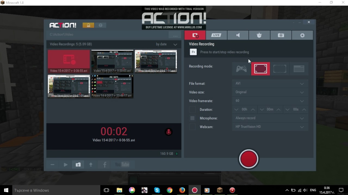This screenshot has height=195, width=348.
Task: Select thumbnail Video 15-4-2017 0-20-03.avi
Action: click(112, 61)
